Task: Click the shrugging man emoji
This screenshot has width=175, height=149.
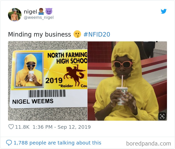Action: [41, 12]
